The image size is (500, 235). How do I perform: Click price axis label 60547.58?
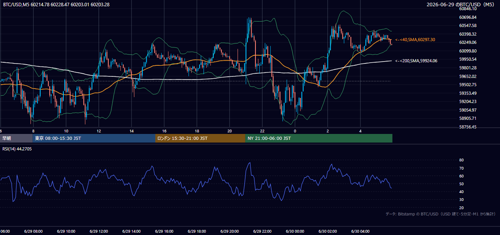click(468, 25)
